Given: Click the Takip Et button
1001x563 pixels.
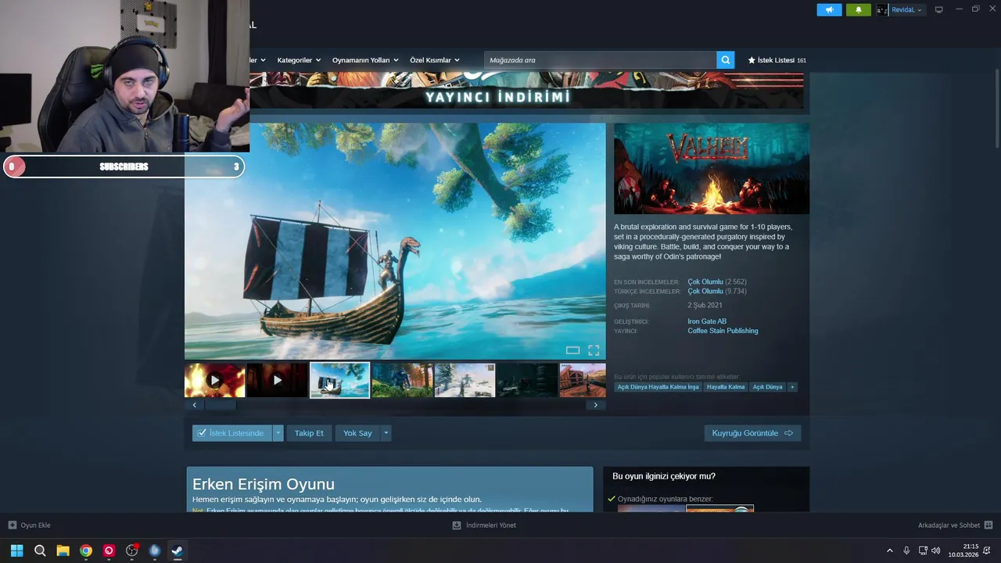Looking at the screenshot, I should point(309,433).
